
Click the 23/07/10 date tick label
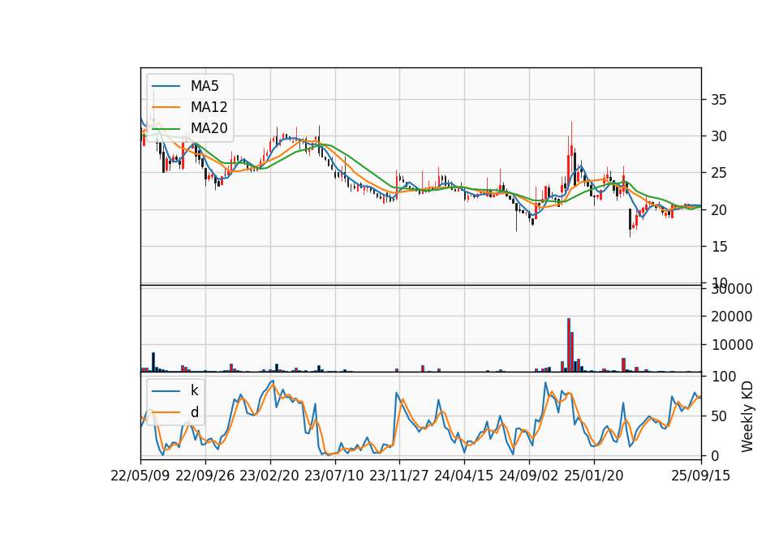click(x=334, y=476)
